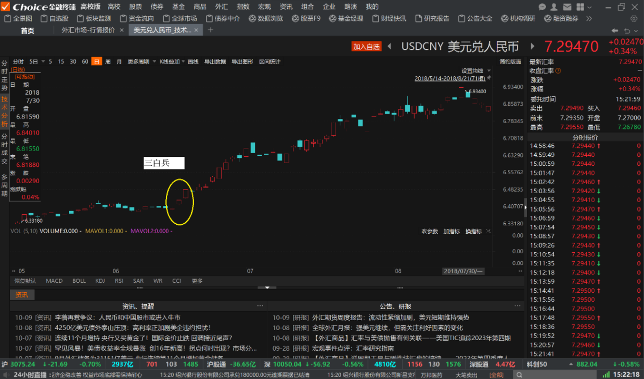Open 机构调研 from the toolbar

[518, 18]
